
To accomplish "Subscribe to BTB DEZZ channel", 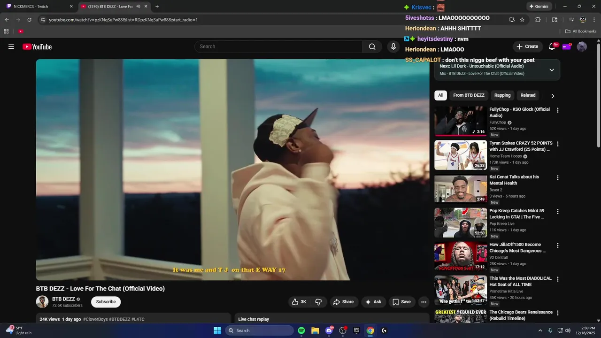I will point(106,302).
